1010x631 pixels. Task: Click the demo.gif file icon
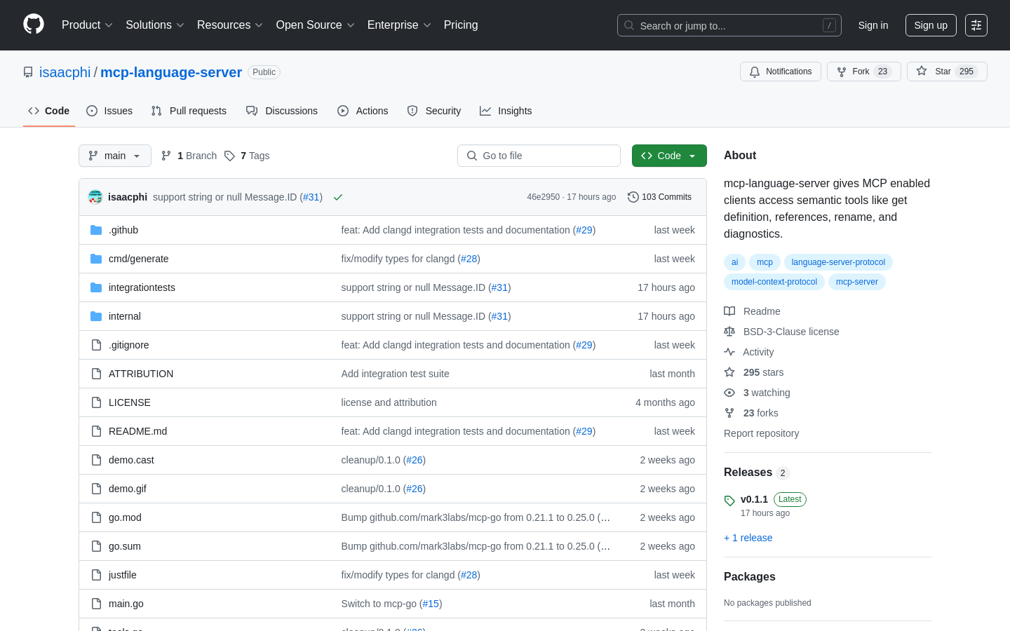96,489
